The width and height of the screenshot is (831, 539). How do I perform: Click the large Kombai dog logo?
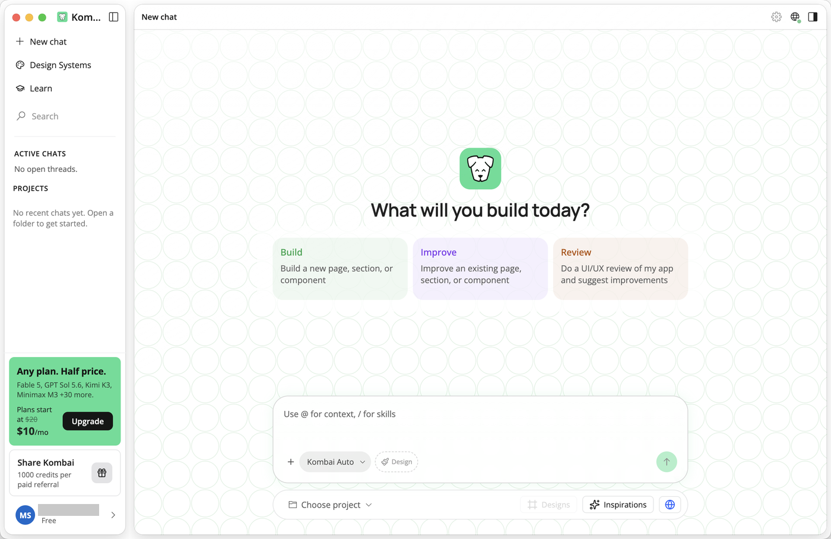[480, 168]
